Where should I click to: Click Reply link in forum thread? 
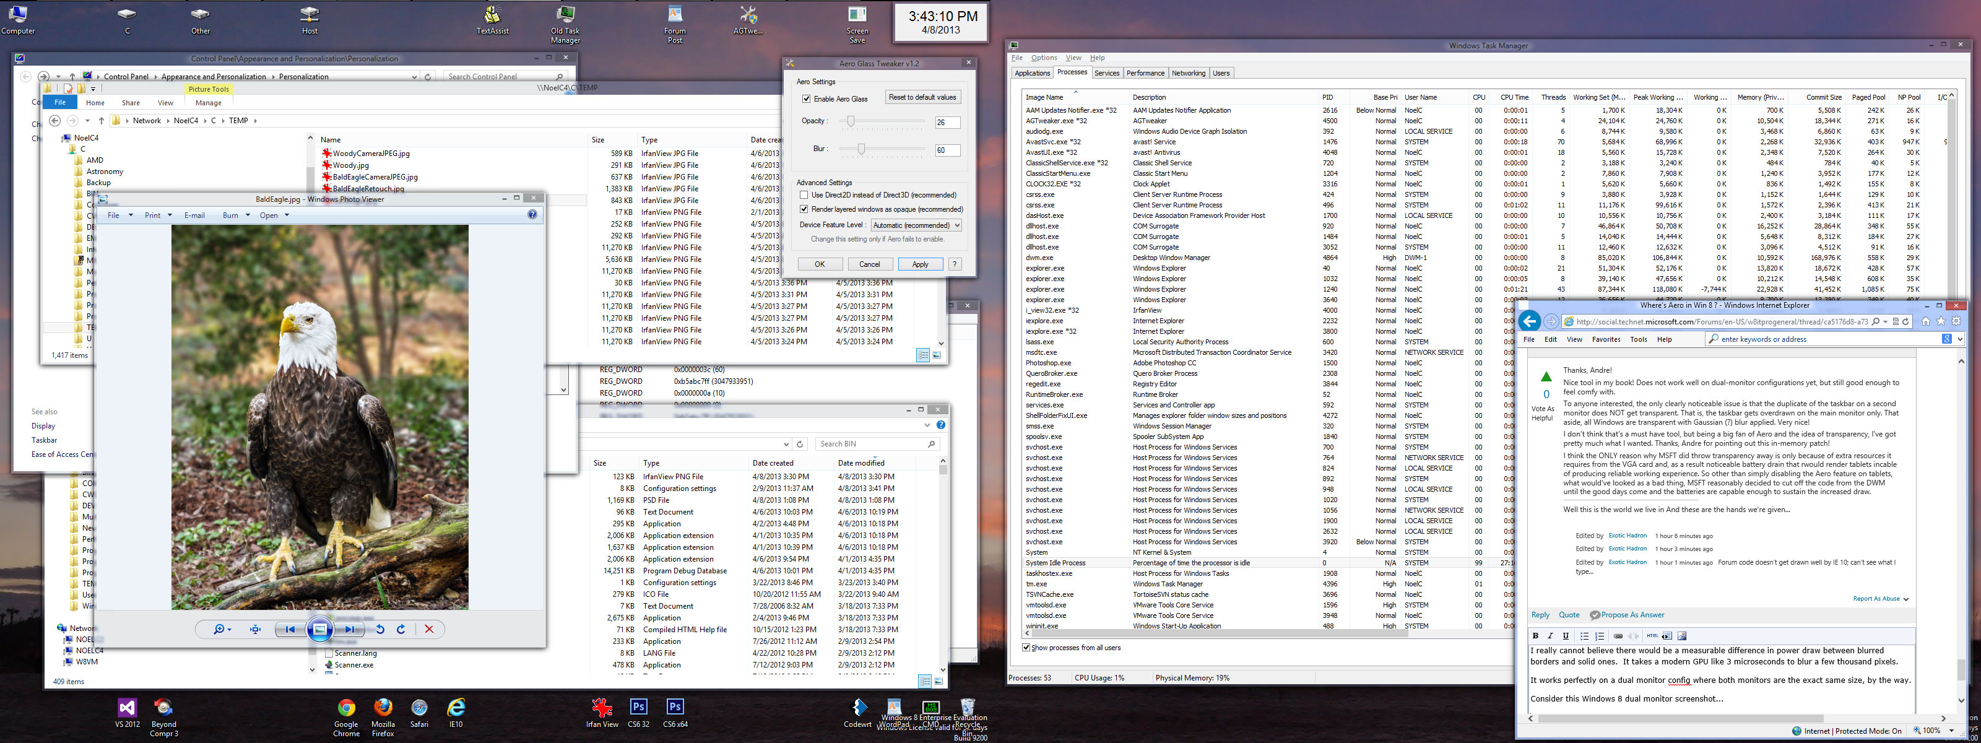tap(1540, 615)
